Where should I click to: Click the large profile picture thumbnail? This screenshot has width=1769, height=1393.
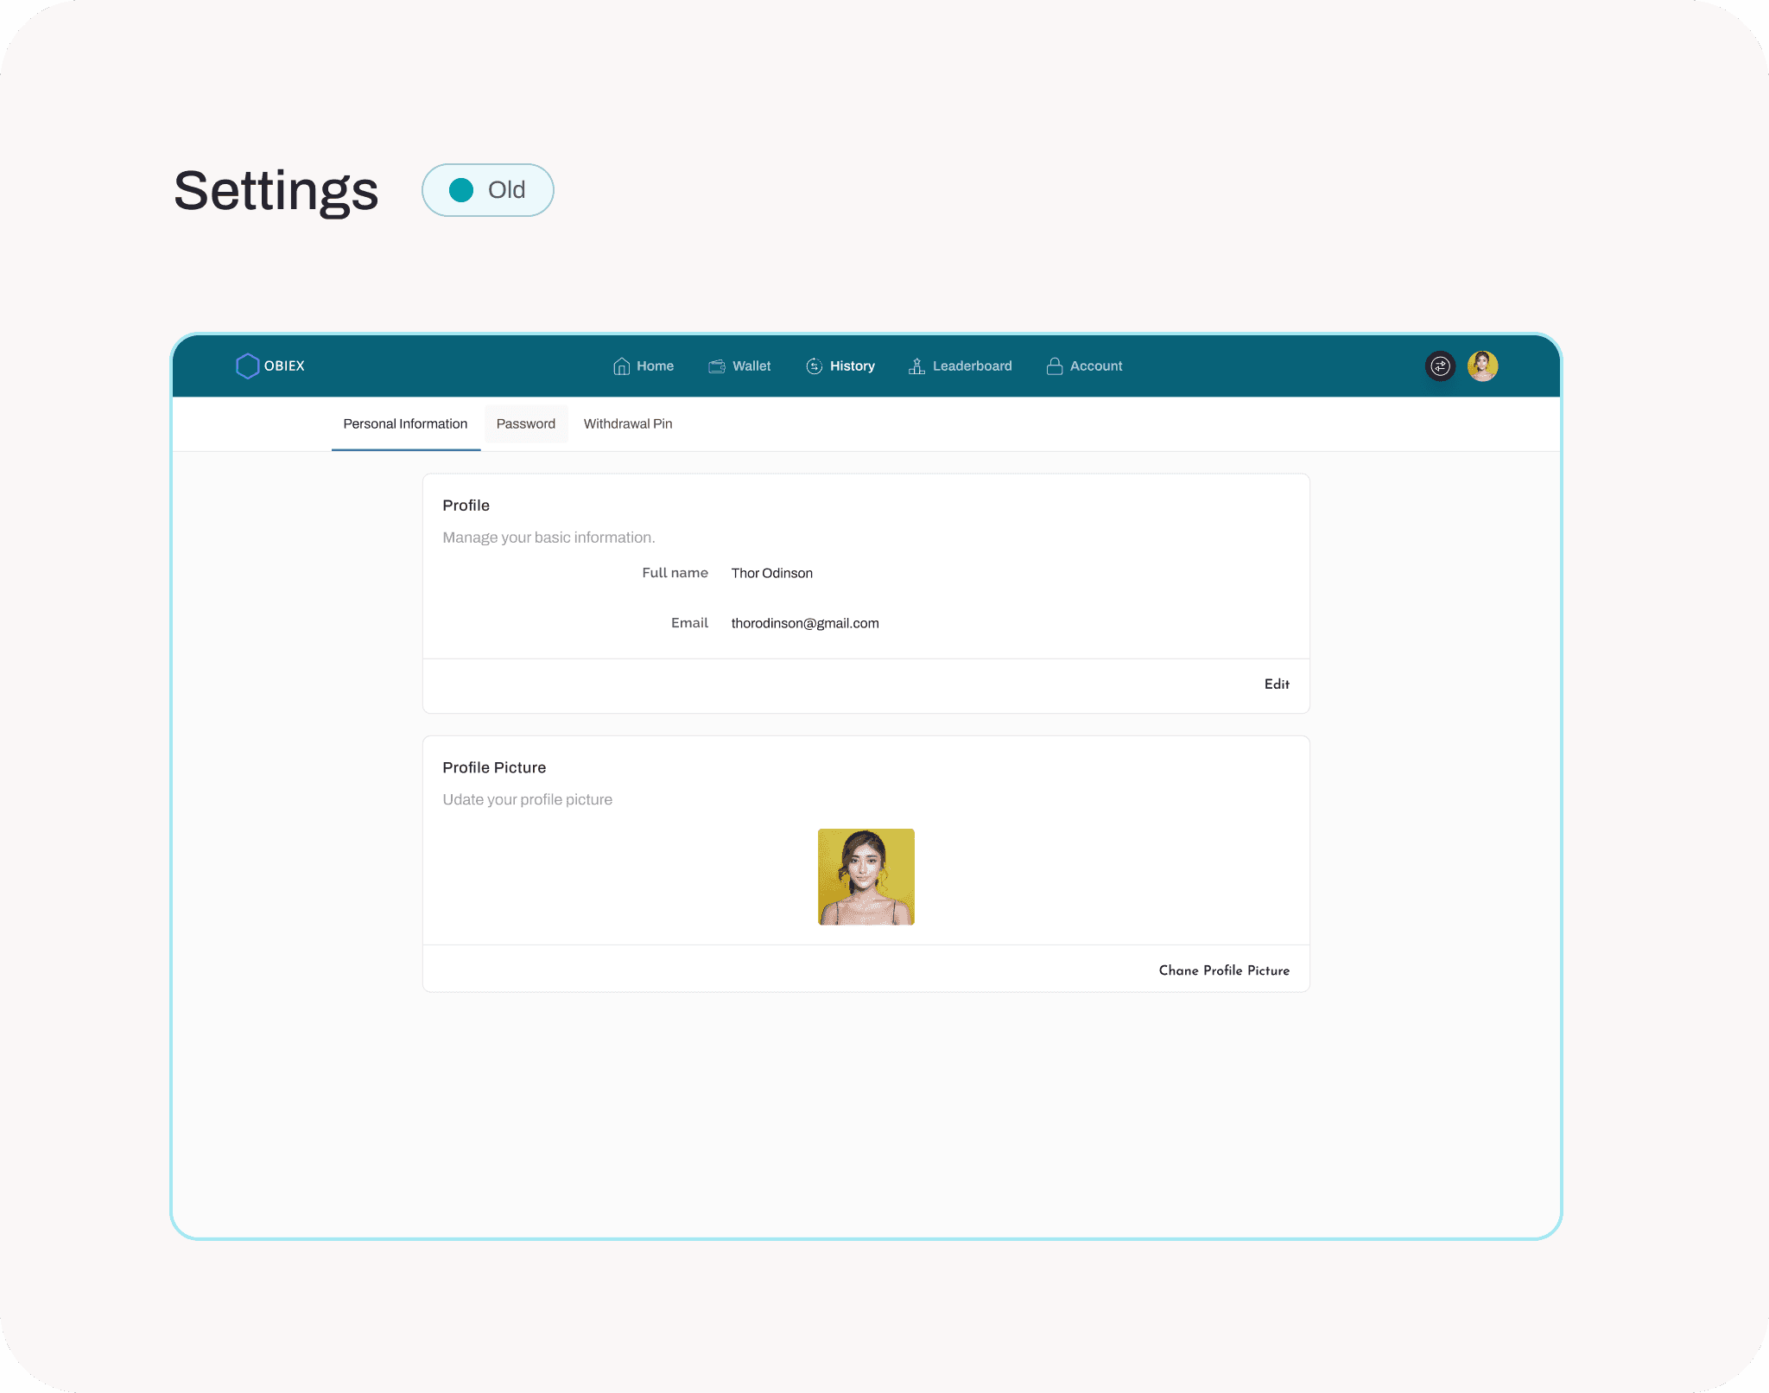click(x=865, y=877)
